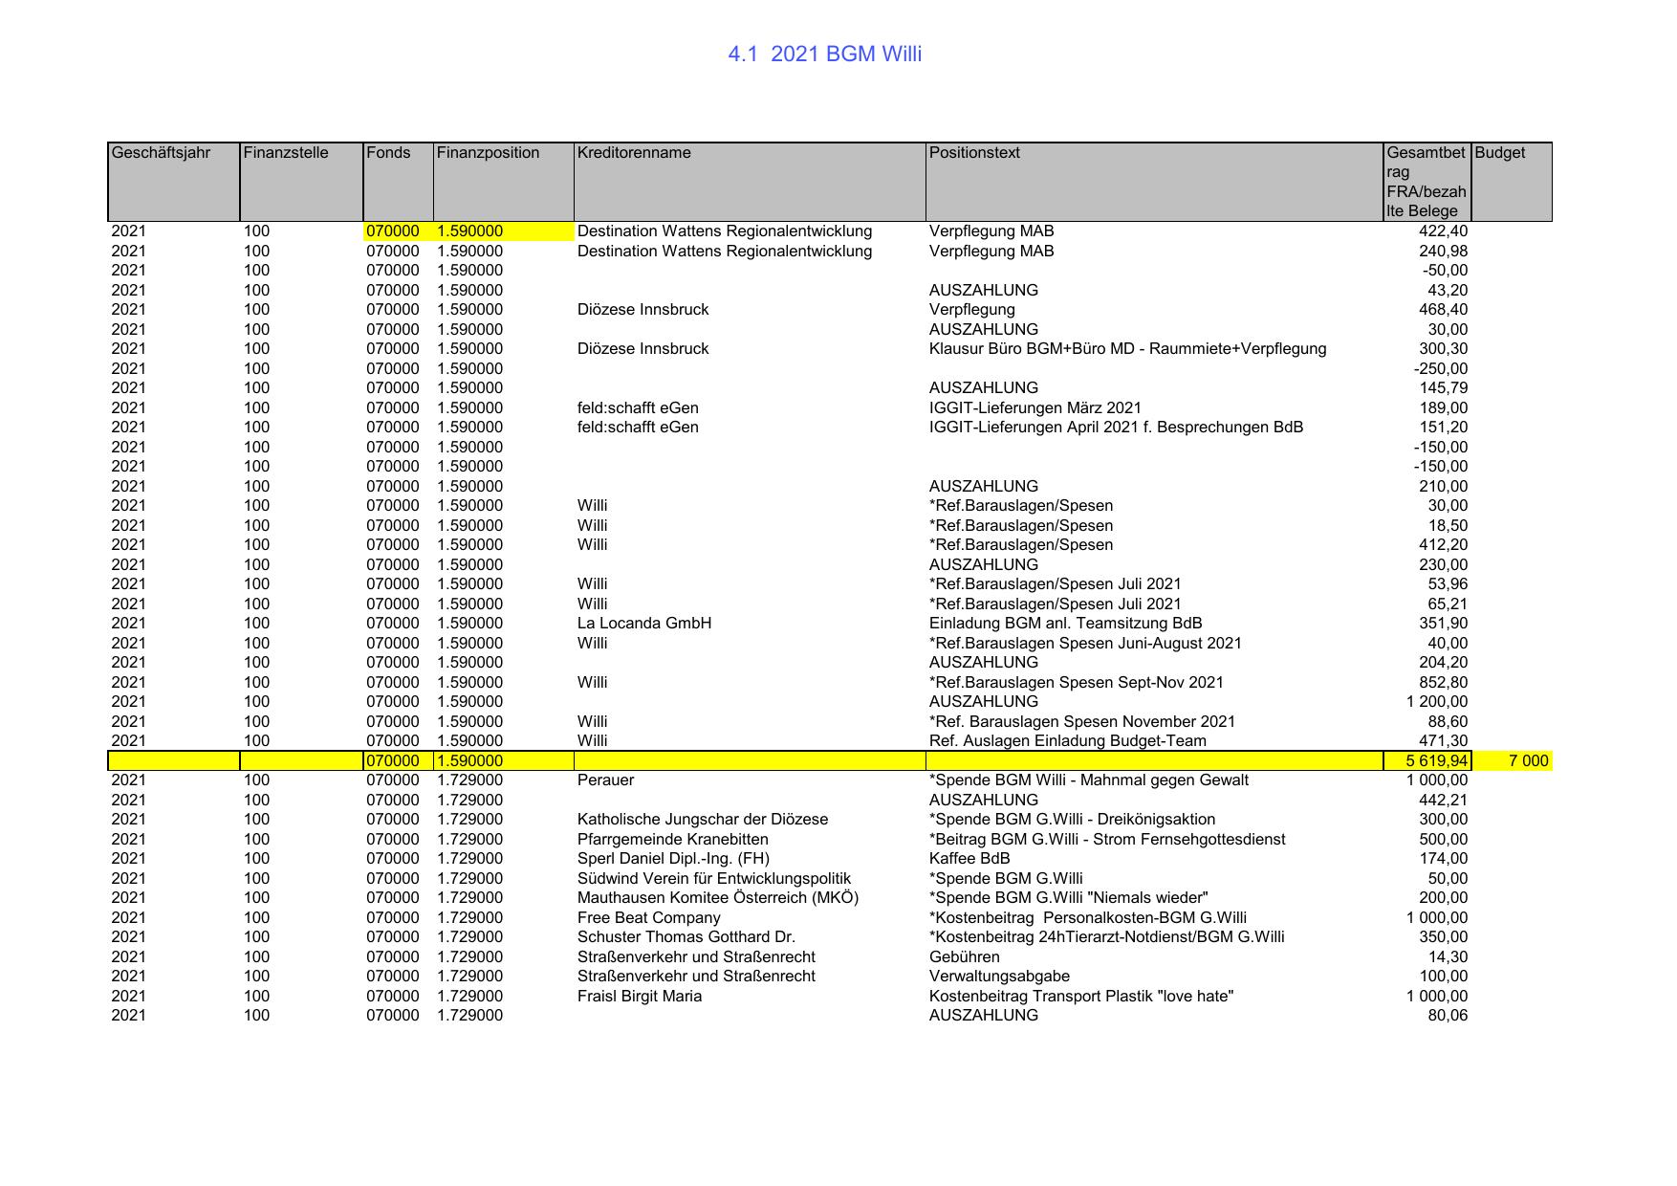Click the budget value 7 000
Screen dimensions: 1677x1186
tap(1528, 761)
